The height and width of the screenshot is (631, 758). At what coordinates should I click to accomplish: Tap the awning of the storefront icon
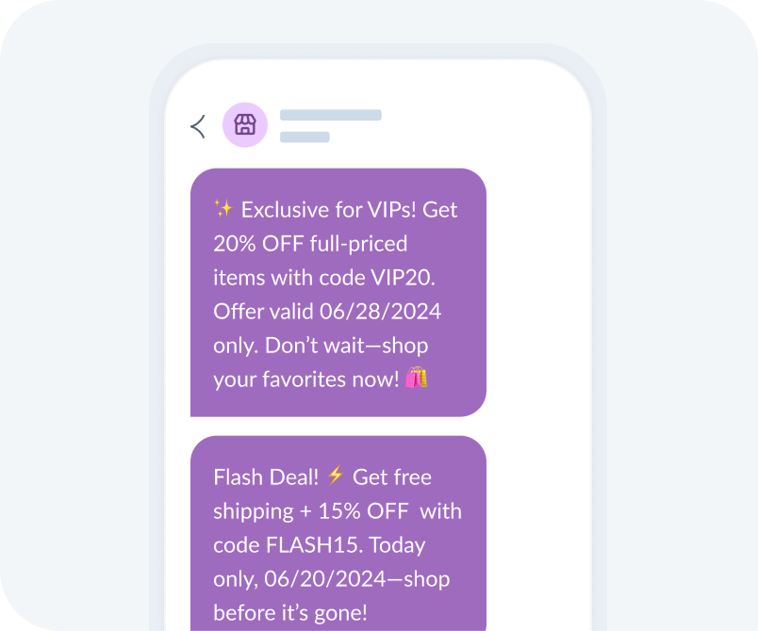coord(245,119)
